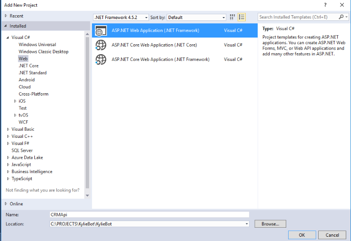Viewport: 351px width, 241px height.
Task: Click the tree scrollbar down arrow
Action: tap(87, 196)
